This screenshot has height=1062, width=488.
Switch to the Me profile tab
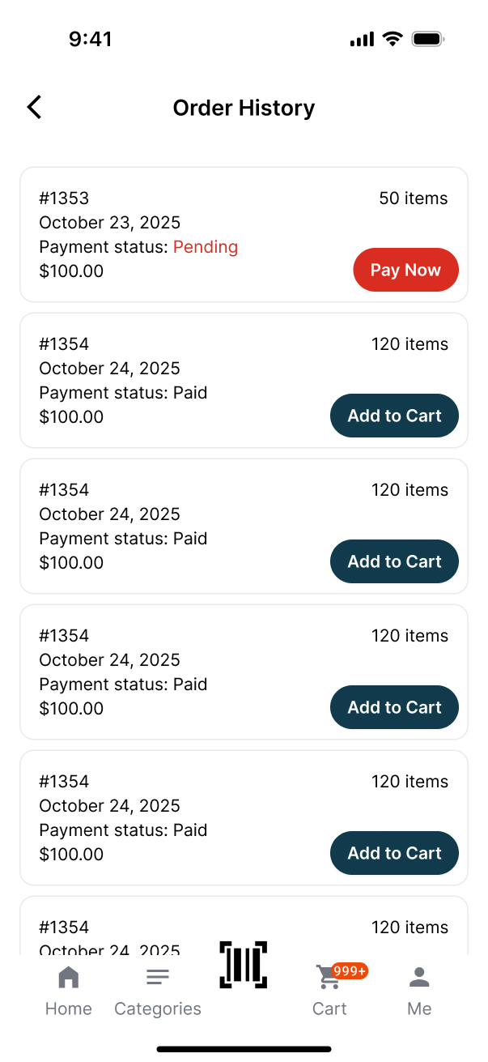419,990
